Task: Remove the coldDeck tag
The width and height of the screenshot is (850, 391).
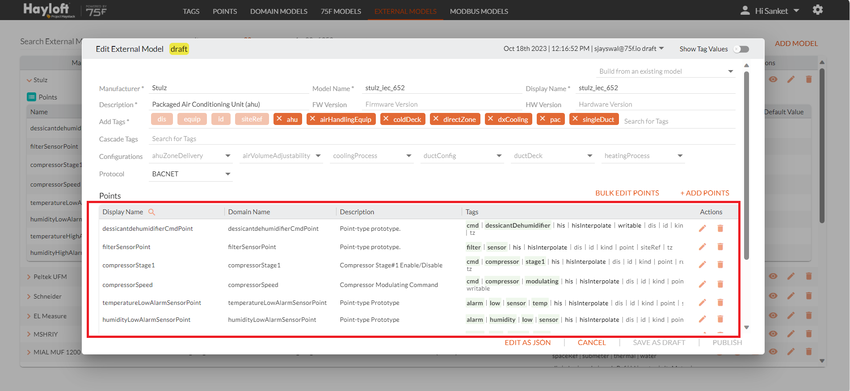Action: pyautogui.click(x=386, y=119)
